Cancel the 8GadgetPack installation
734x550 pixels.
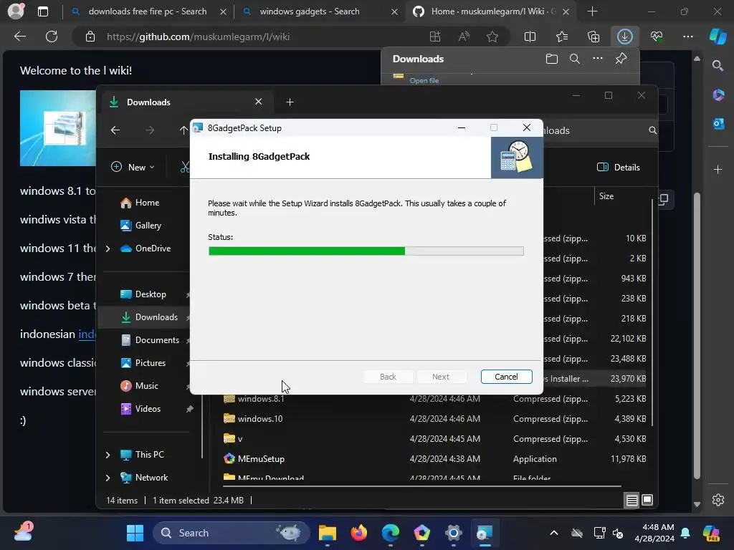(506, 377)
